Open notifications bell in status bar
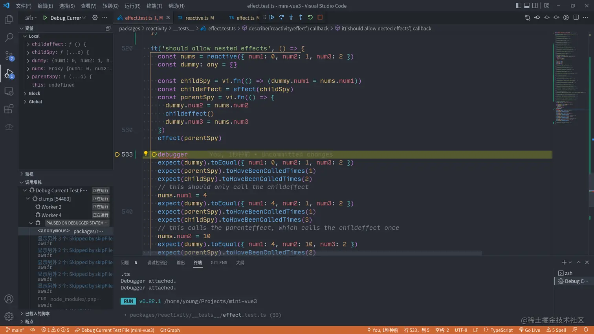594x334 pixels. click(586, 330)
